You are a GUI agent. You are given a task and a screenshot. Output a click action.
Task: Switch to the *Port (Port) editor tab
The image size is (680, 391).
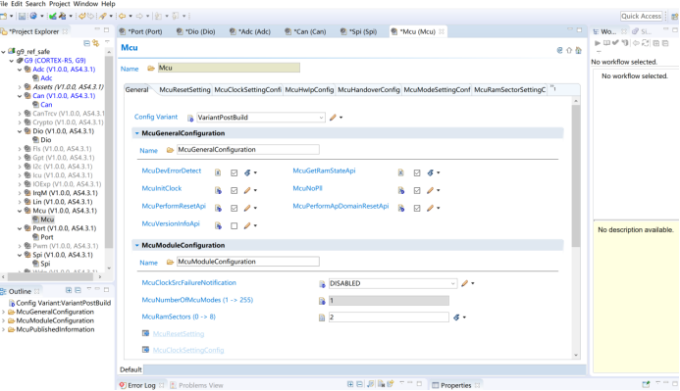(145, 31)
